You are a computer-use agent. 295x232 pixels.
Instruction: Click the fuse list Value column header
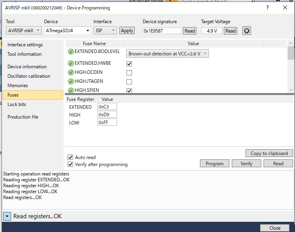coord(193,44)
